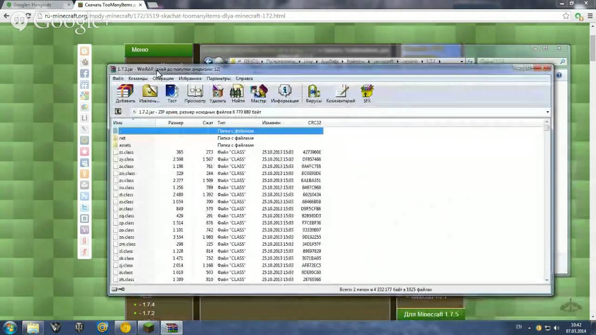Run the Тест archive check
596x335 pixels.
point(172,94)
